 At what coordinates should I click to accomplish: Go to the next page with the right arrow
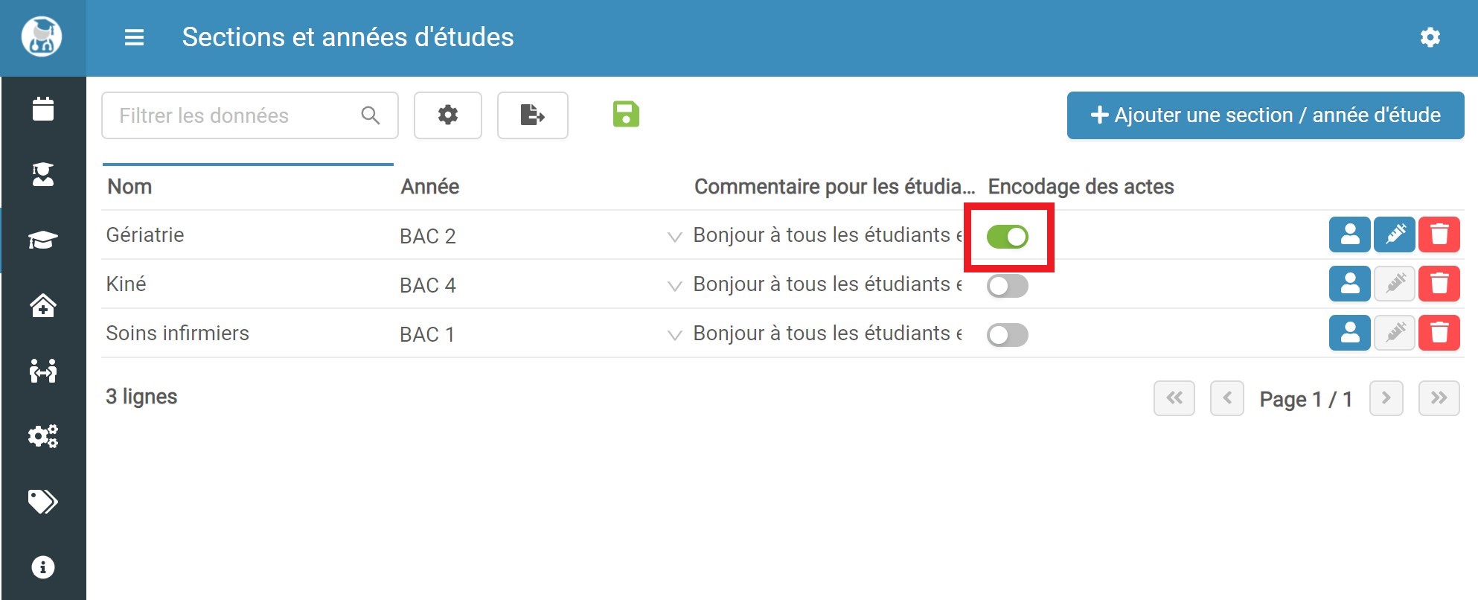1386,398
